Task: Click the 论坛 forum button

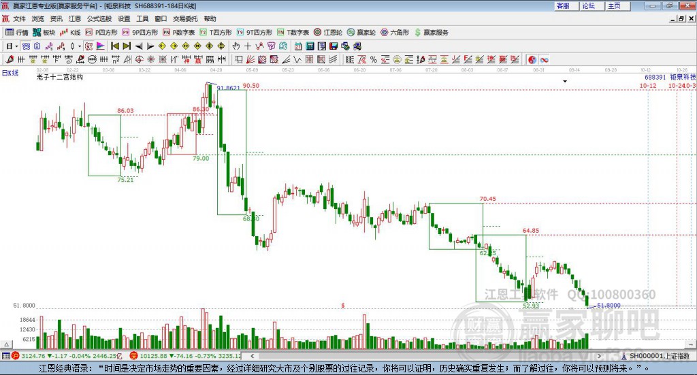Action: click(x=592, y=5)
